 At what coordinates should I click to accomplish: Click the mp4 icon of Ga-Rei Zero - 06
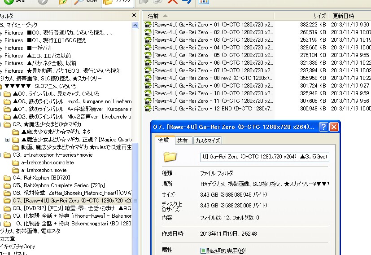click(x=148, y=63)
